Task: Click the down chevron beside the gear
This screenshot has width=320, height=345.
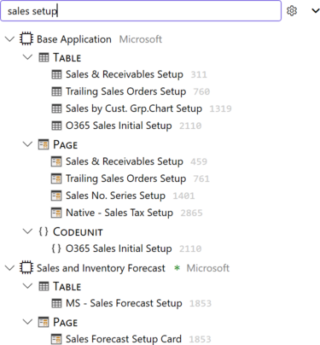Action: click(316, 11)
